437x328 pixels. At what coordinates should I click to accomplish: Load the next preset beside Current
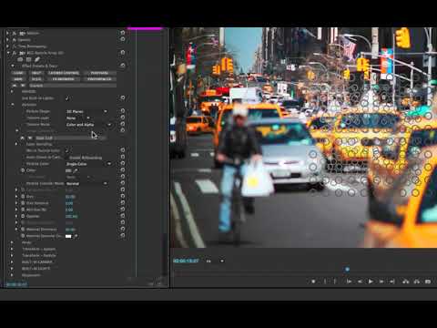(23, 86)
